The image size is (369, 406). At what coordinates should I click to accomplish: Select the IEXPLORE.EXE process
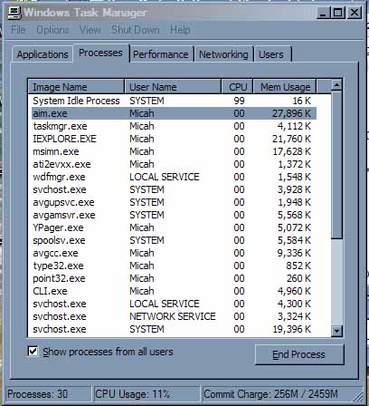[x=173, y=139]
